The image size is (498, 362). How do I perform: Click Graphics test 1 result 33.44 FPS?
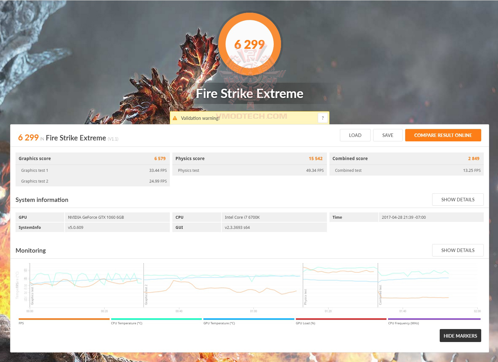(158, 170)
